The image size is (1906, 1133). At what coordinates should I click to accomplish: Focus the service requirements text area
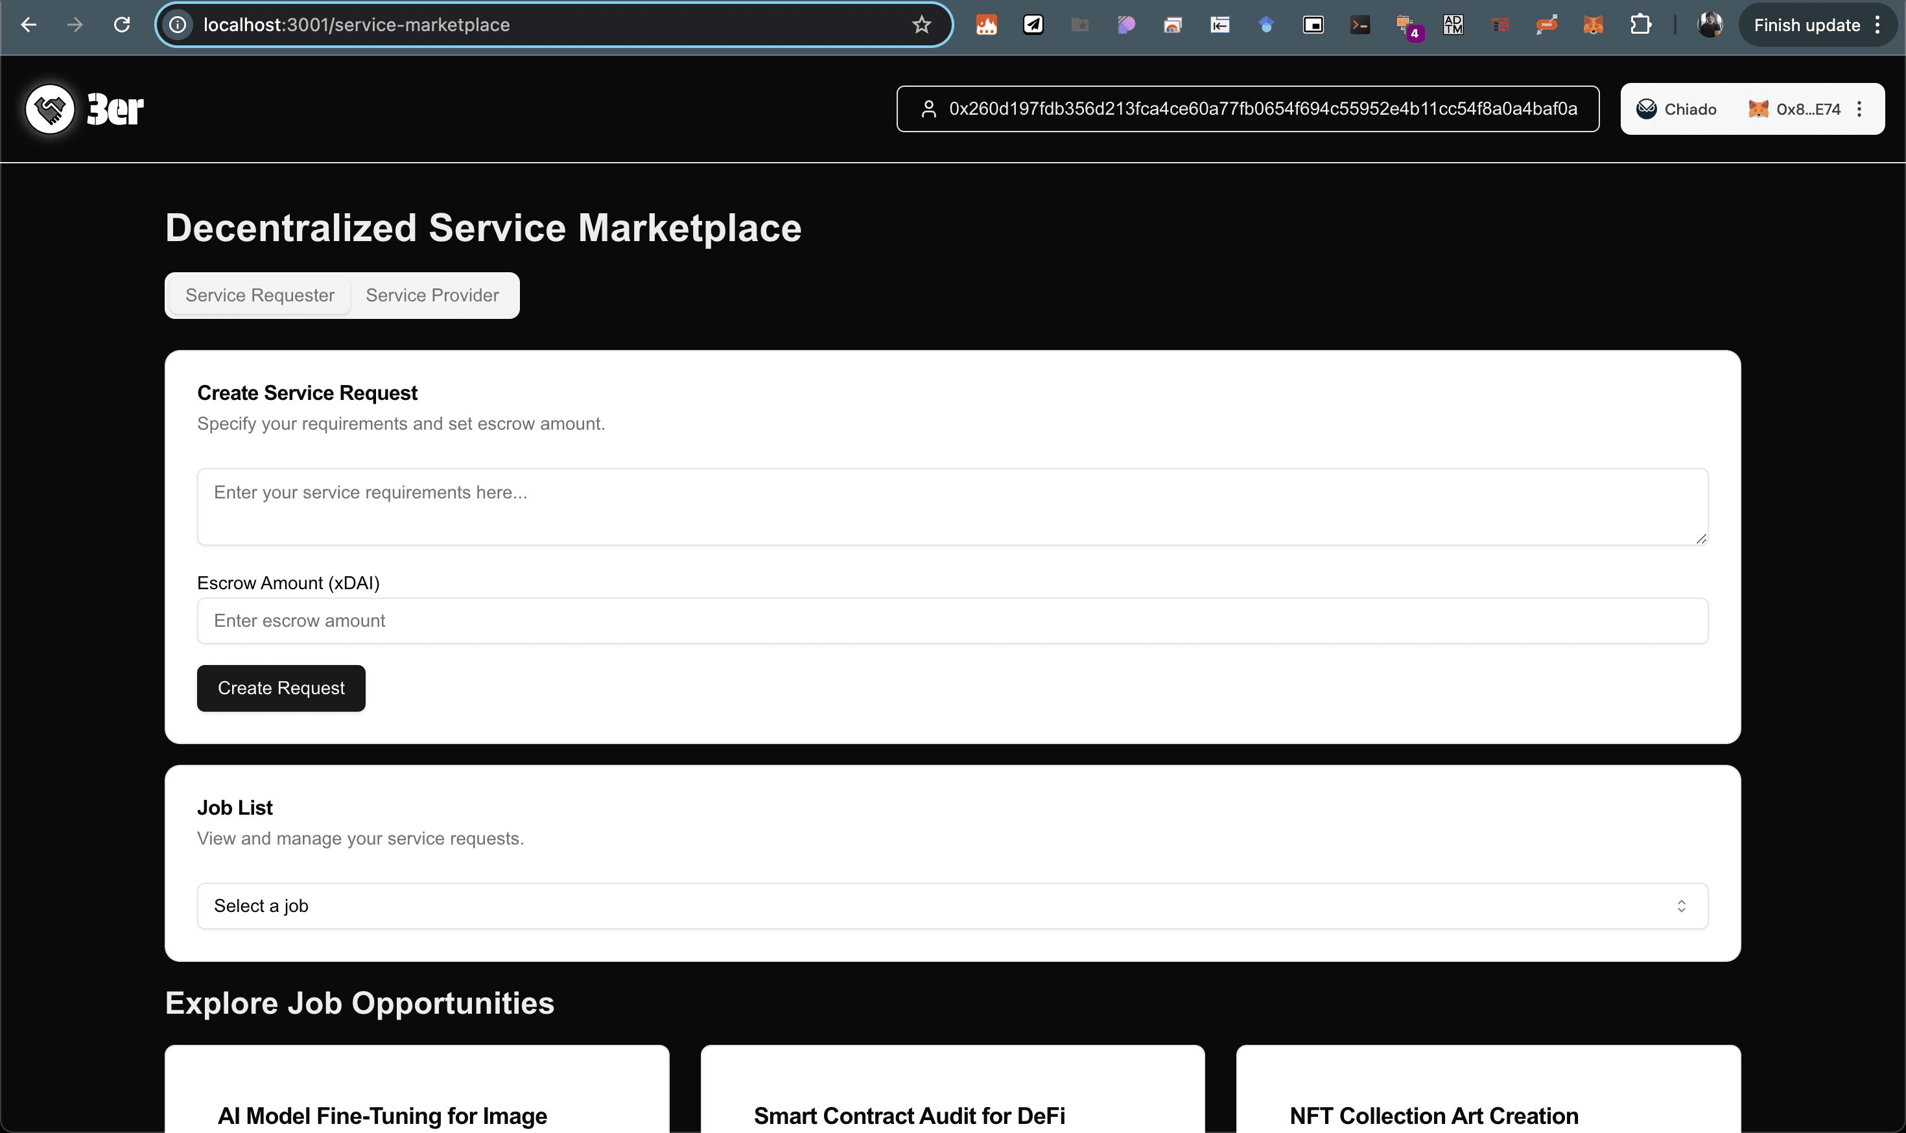pos(952,507)
